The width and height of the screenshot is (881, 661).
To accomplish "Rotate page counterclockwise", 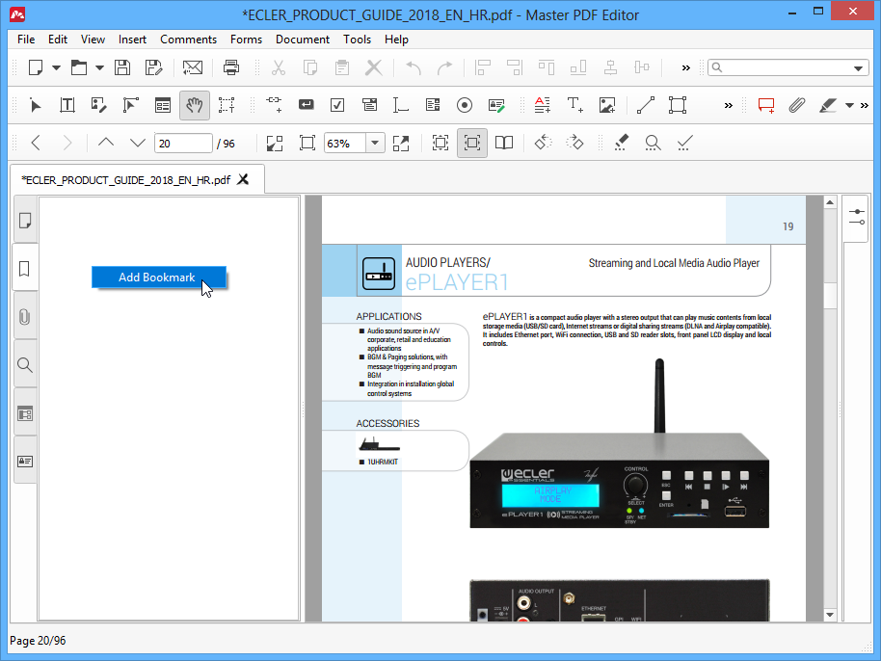I will pyautogui.click(x=543, y=144).
